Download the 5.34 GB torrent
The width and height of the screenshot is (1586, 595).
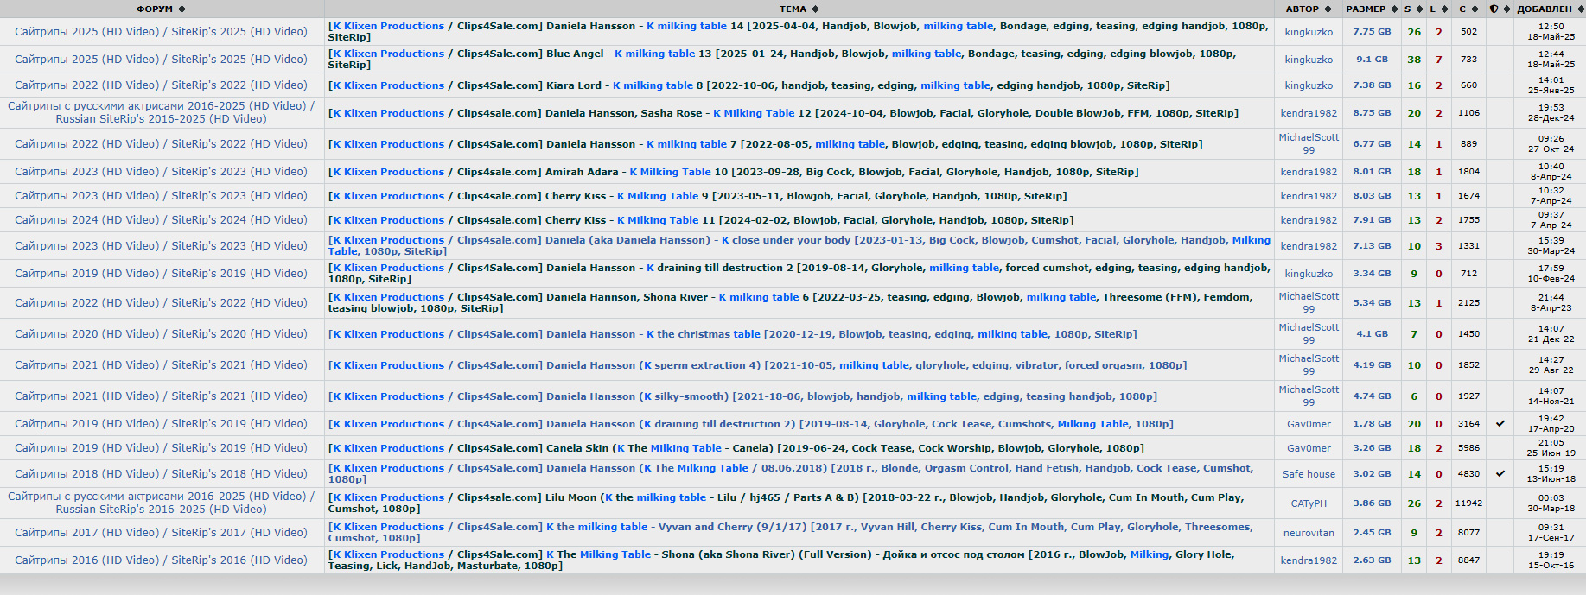pos(1372,303)
